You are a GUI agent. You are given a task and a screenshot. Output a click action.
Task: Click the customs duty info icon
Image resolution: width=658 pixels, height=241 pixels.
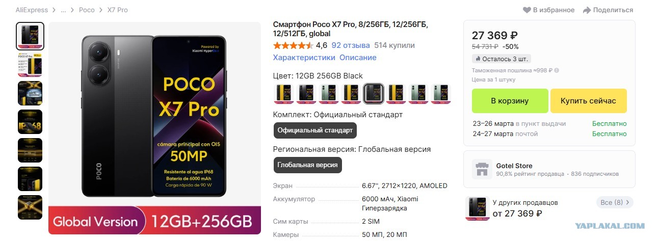click(557, 71)
